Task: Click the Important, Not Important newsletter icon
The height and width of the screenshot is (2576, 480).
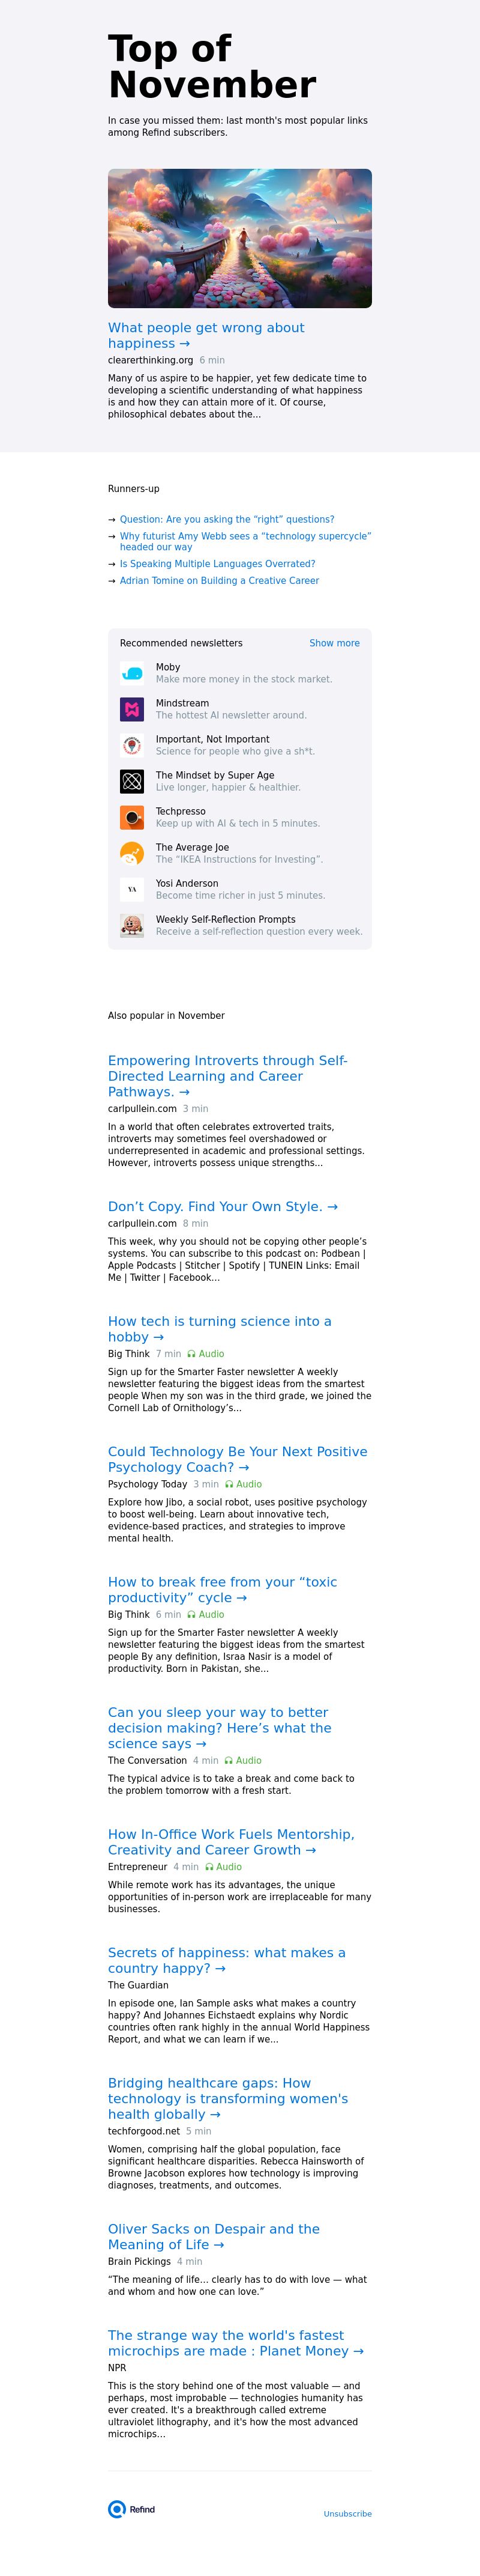Action: tap(132, 745)
